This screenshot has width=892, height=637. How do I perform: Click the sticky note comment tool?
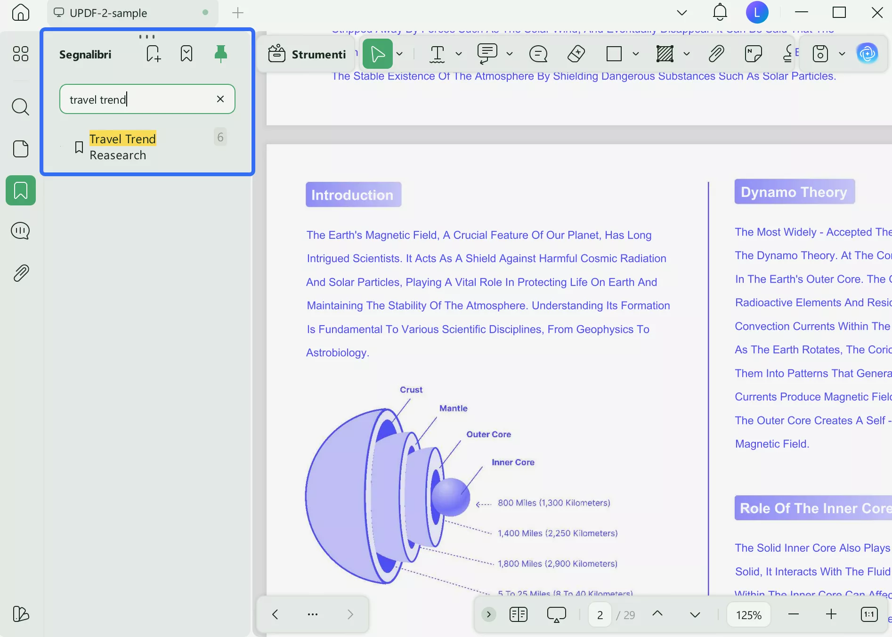pos(538,54)
